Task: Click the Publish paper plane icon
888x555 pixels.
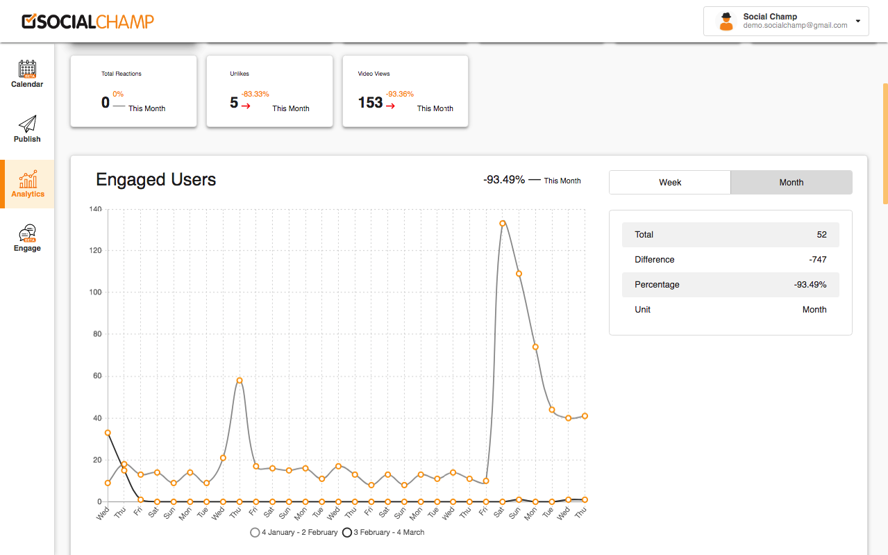Action: 27,124
